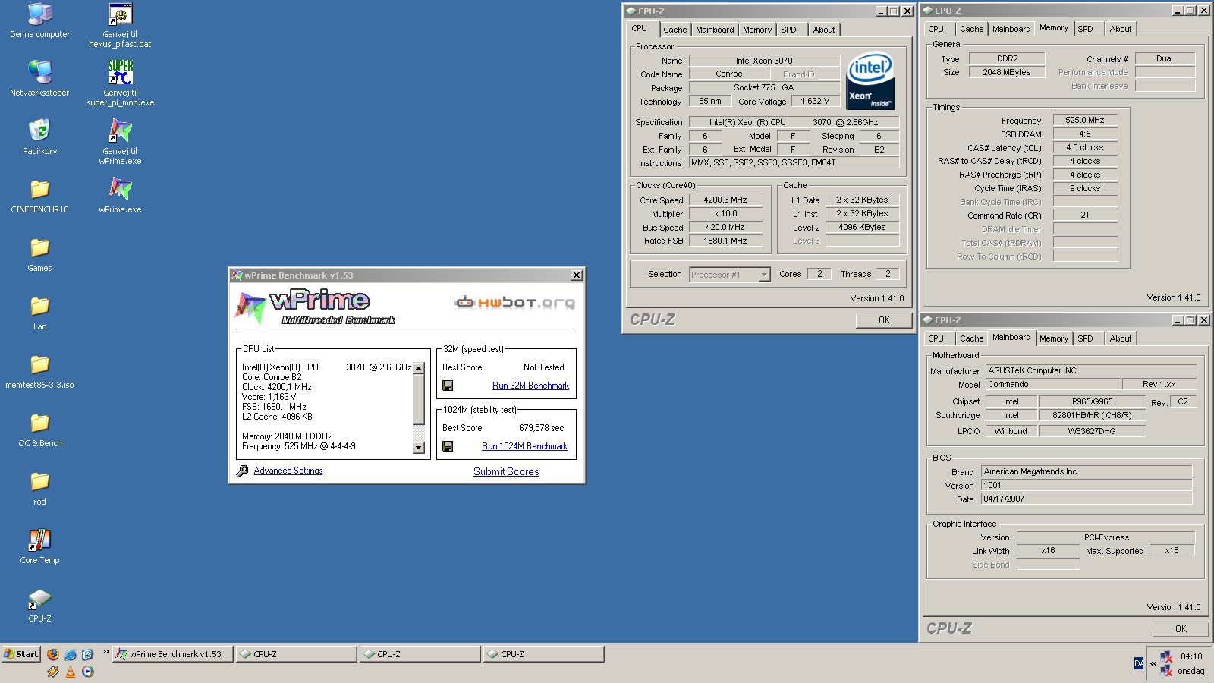Open the Start menu
Screen dimensions: 1214x683
[20, 654]
